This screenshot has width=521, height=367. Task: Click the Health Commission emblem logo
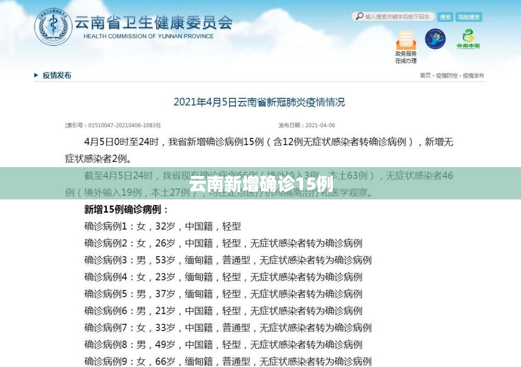coord(53,27)
